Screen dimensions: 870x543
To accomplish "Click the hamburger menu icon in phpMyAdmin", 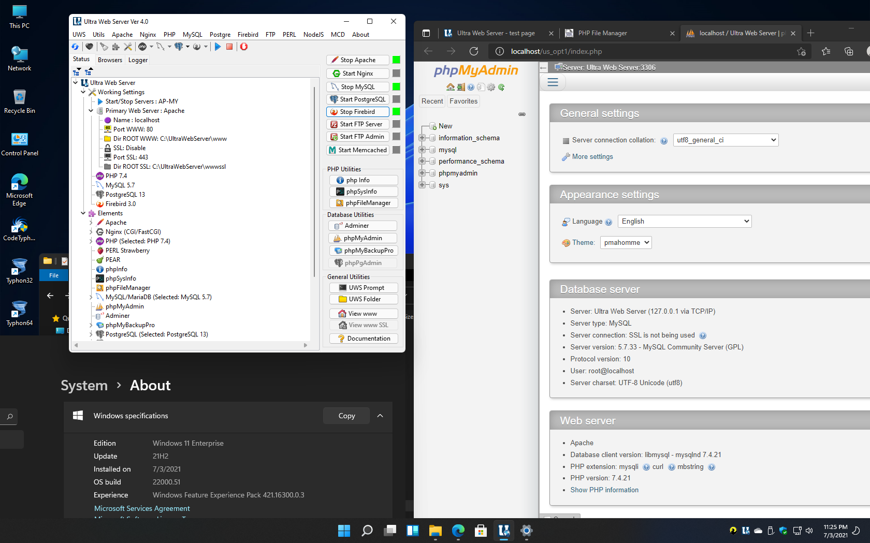I will (x=553, y=82).
